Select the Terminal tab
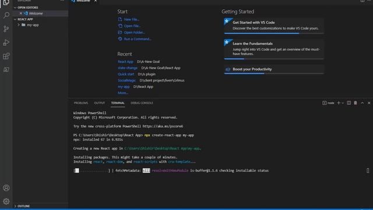The image size is (373, 210). click(118, 103)
